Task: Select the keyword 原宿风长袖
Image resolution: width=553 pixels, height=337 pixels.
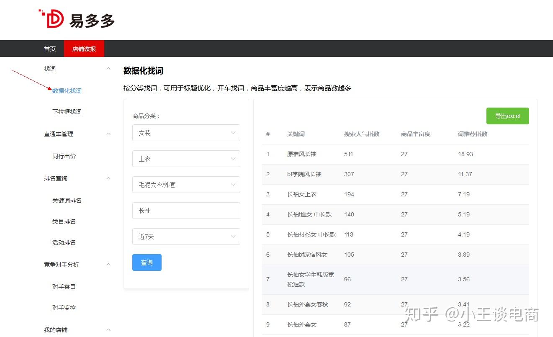Action: click(x=302, y=154)
